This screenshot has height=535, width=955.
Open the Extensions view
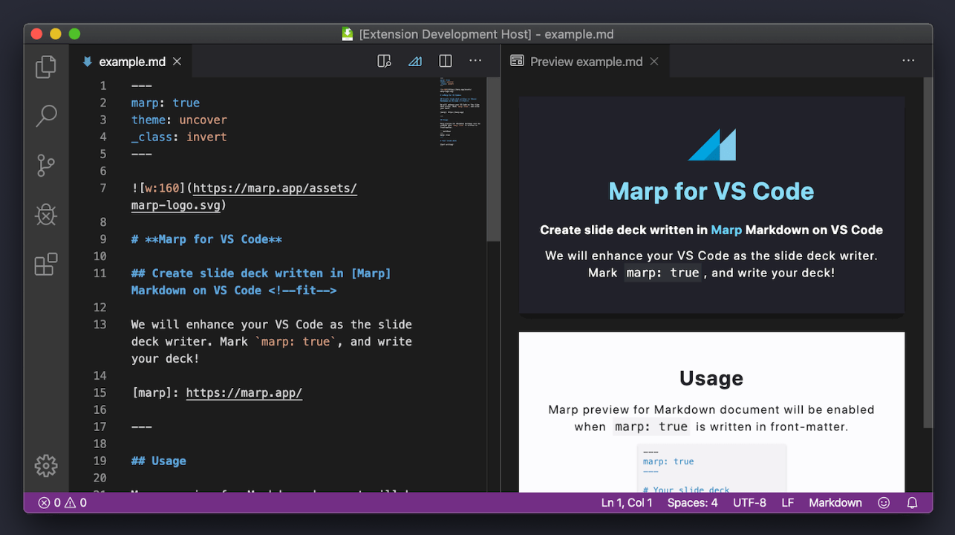click(46, 264)
